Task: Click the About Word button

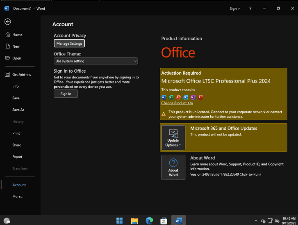Action: (x=173, y=168)
